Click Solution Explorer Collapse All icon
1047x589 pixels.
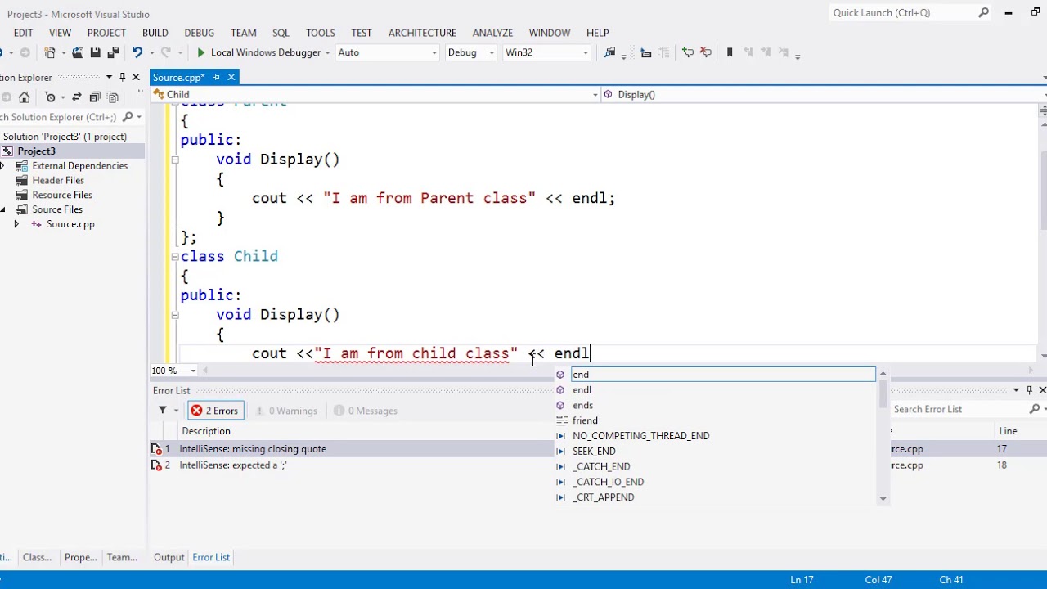pos(95,97)
